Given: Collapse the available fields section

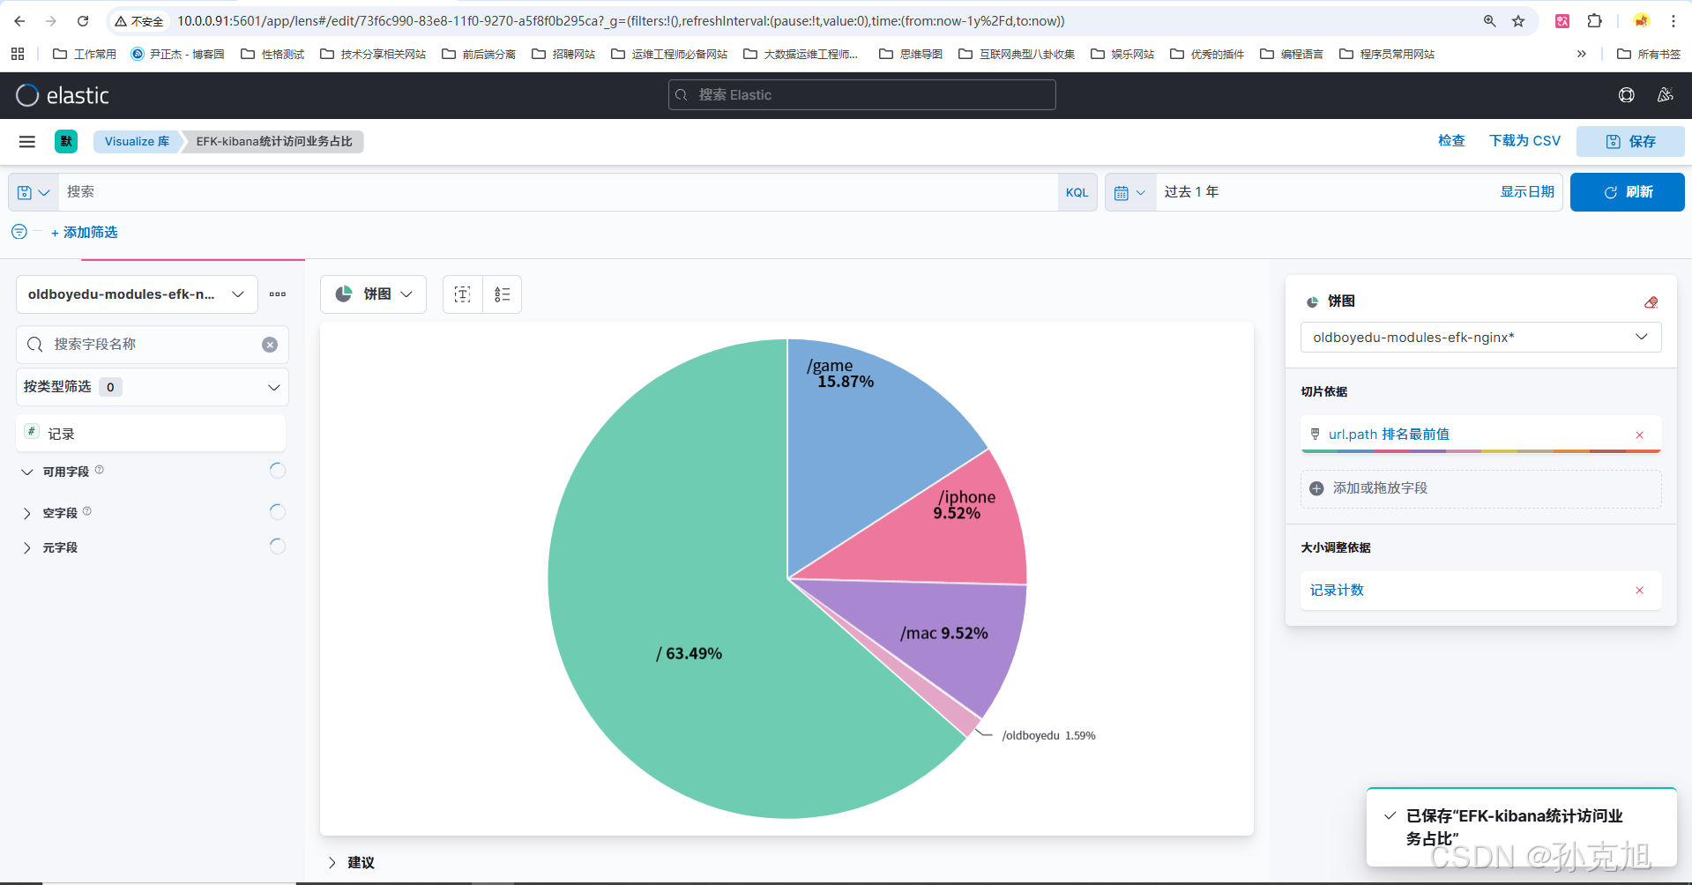Looking at the screenshot, I should click(26, 472).
